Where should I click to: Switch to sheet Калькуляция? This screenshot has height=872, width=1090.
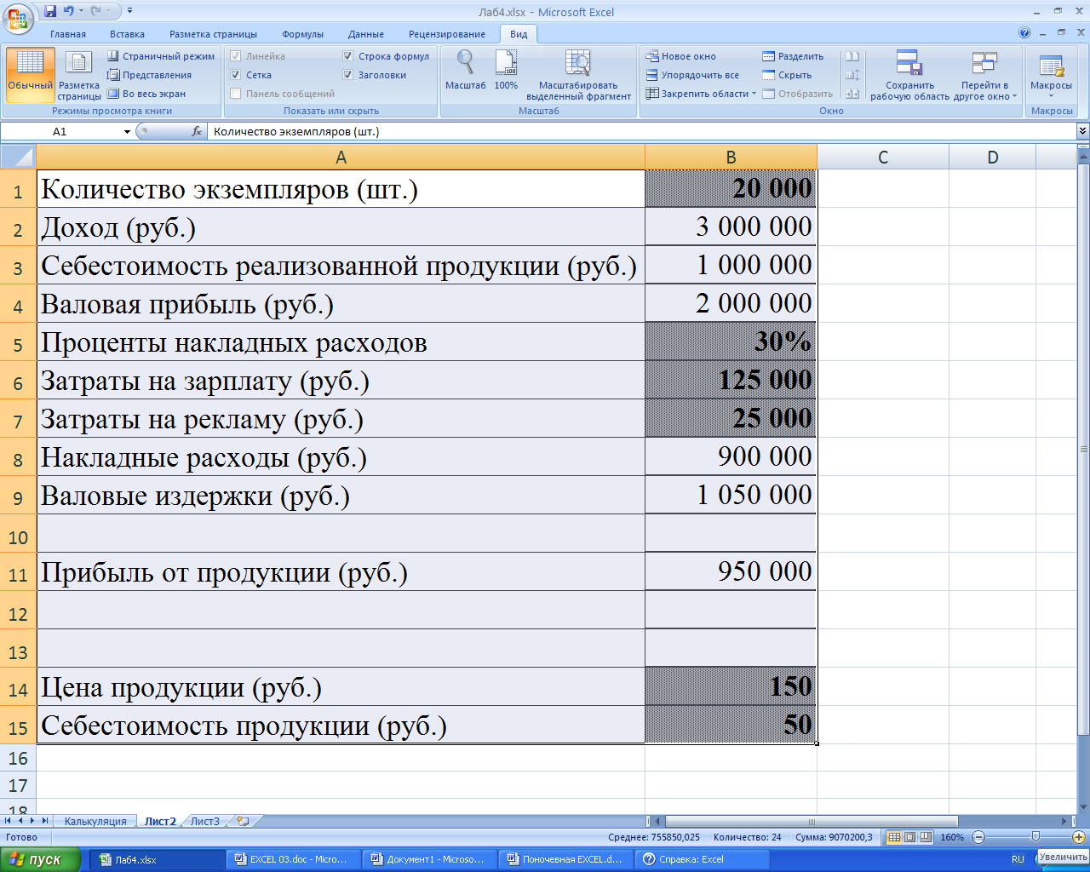point(95,822)
